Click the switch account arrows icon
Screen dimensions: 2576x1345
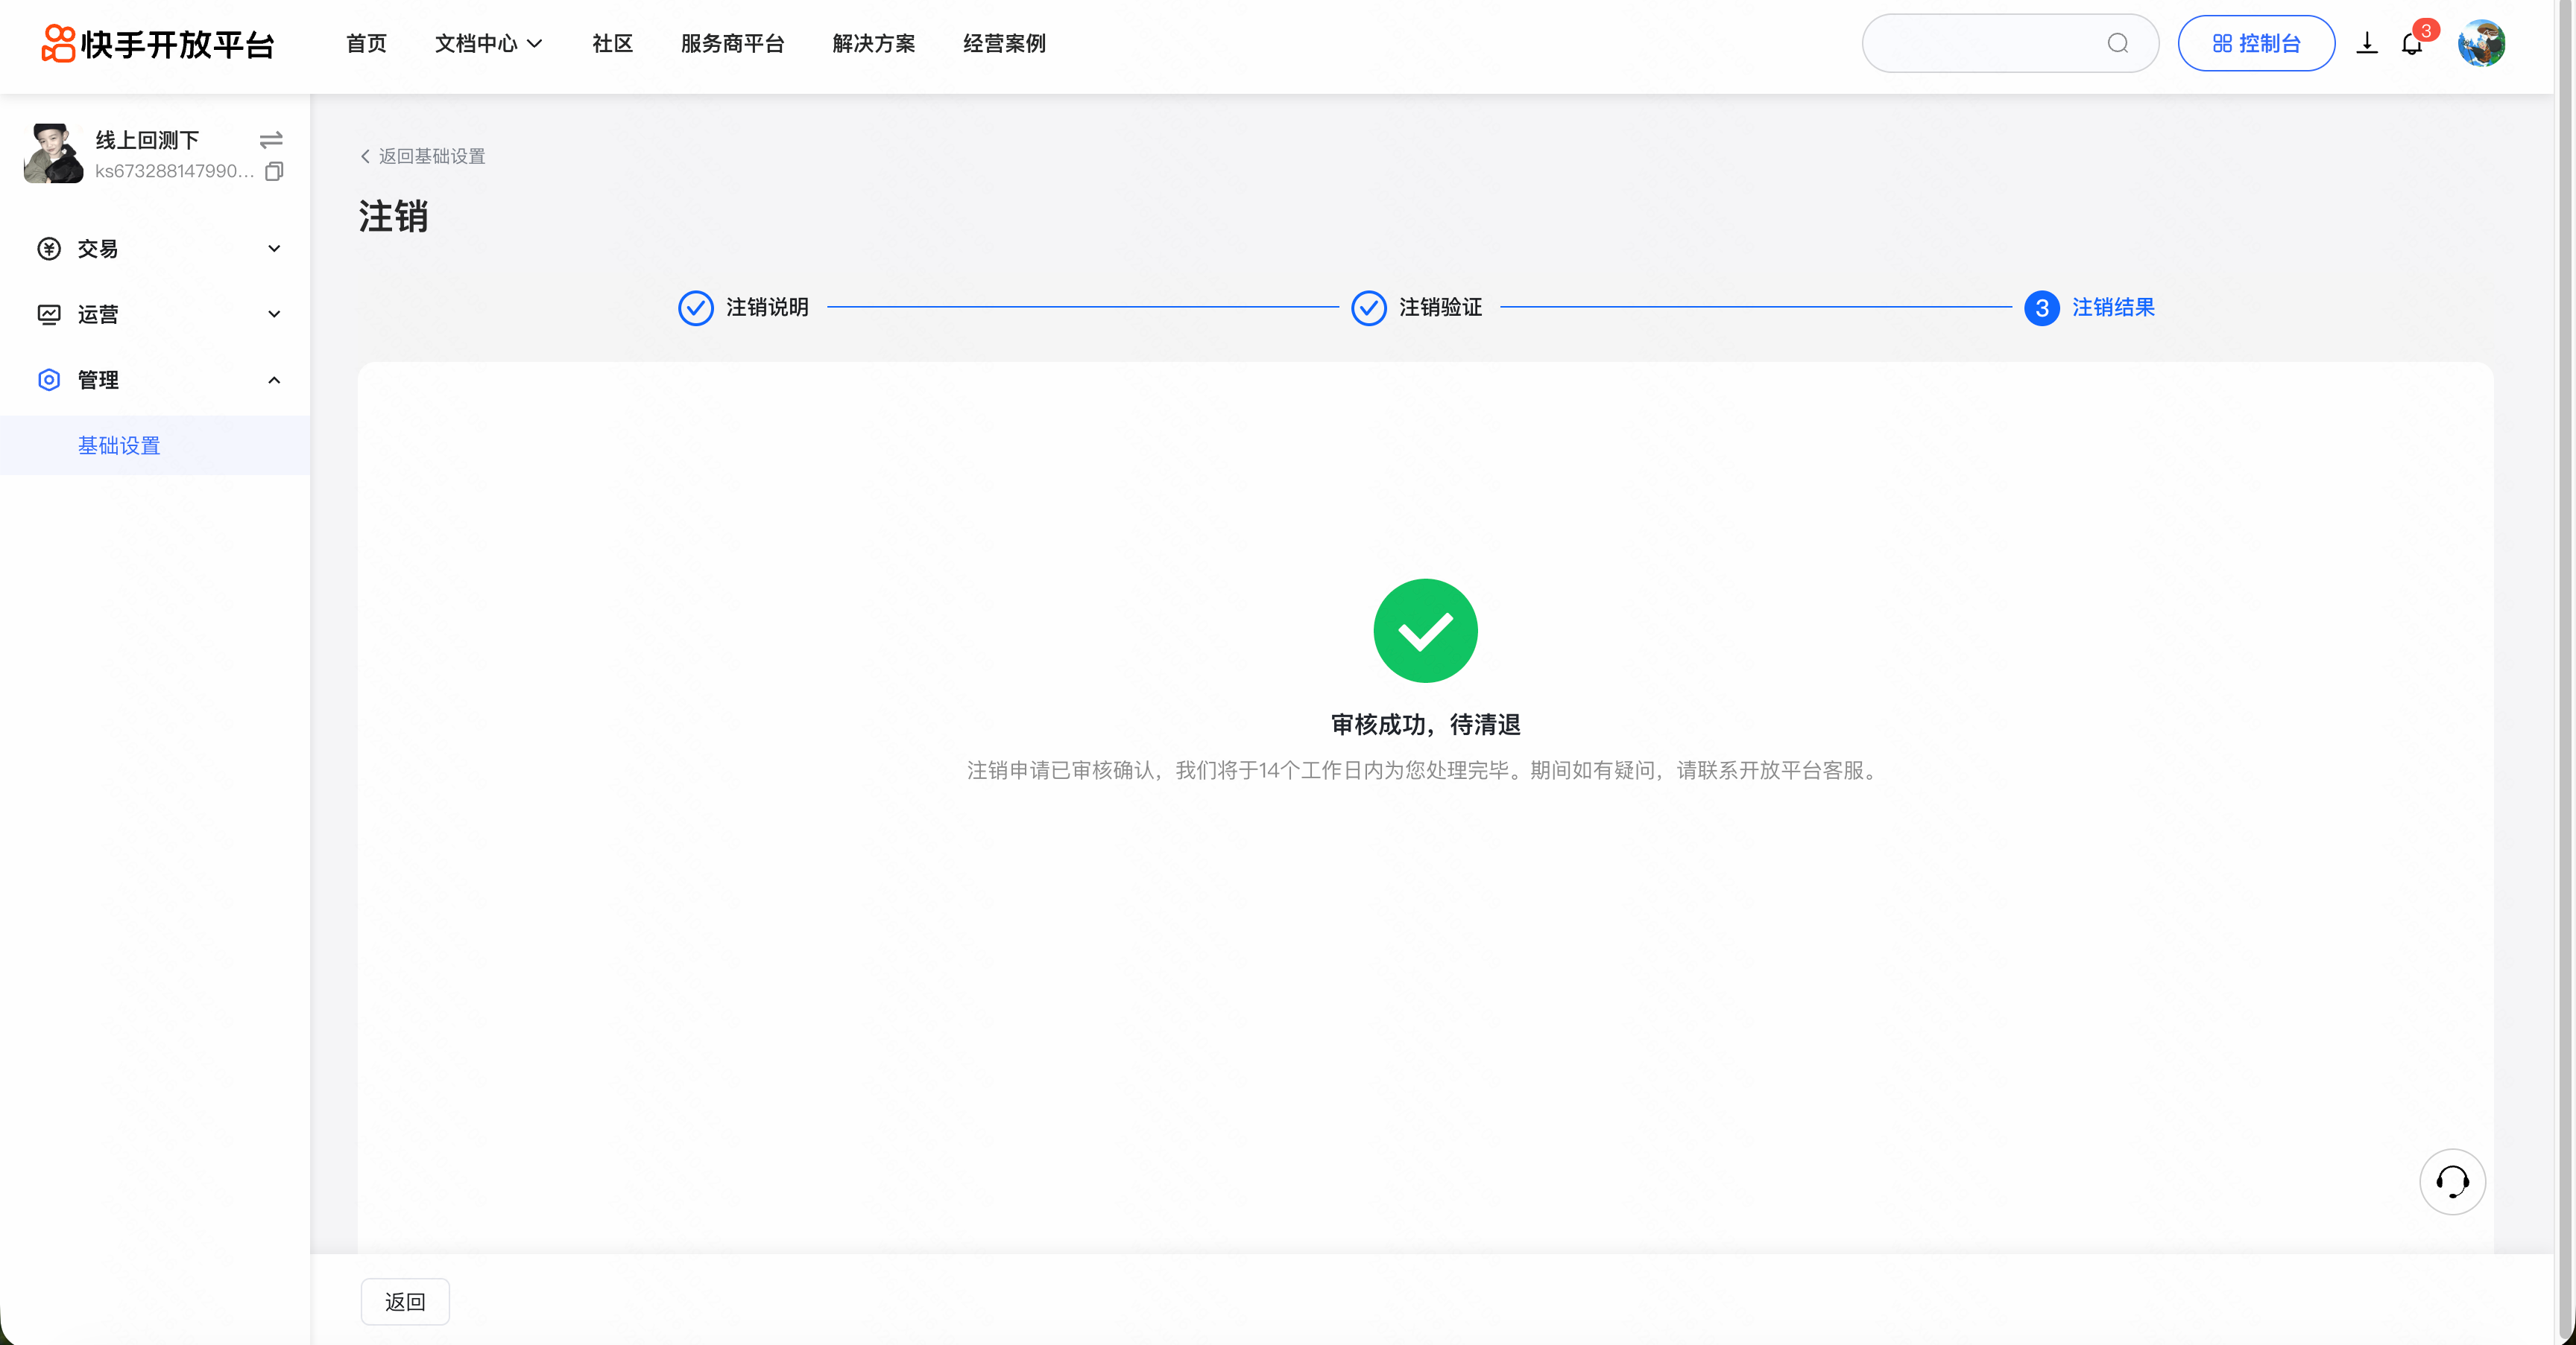[x=271, y=139]
